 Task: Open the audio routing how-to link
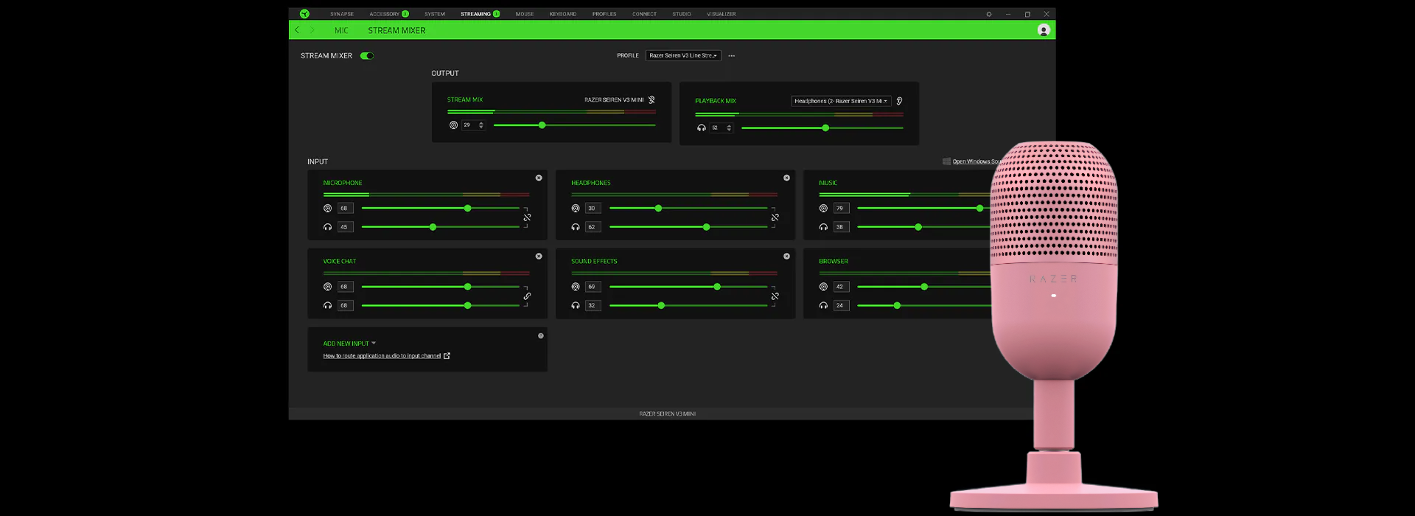(382, 356)
